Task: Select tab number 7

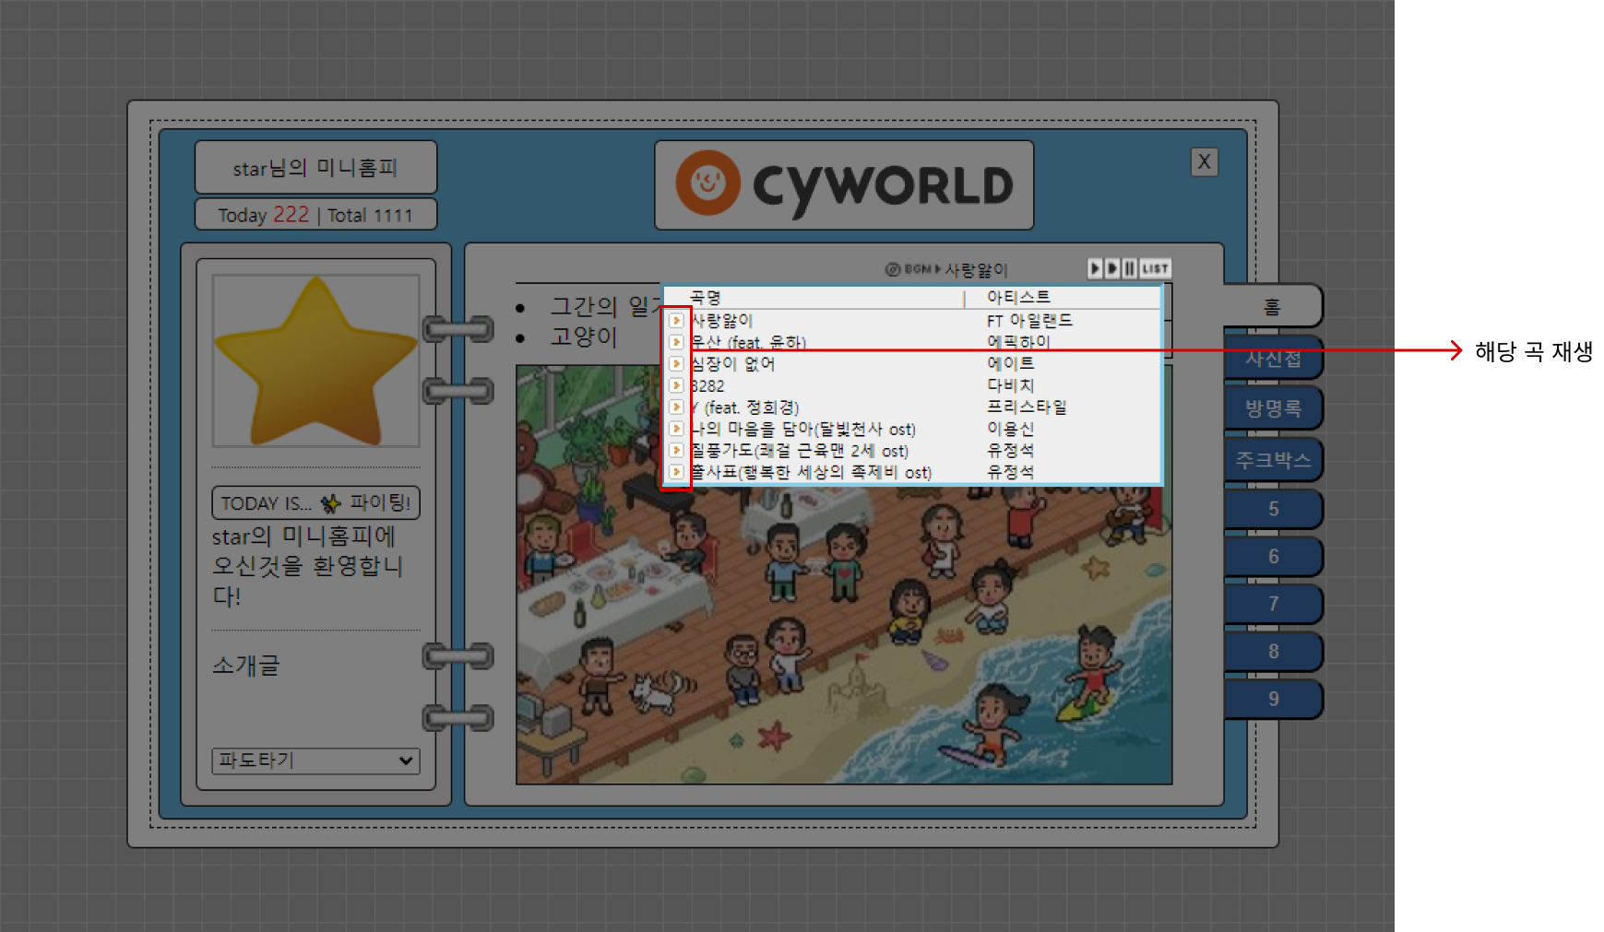Action: 1273,604
